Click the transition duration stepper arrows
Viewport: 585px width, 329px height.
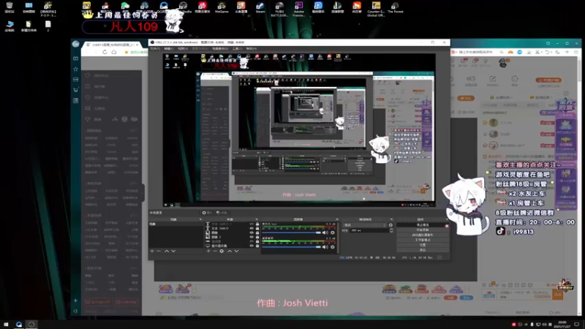391,230
